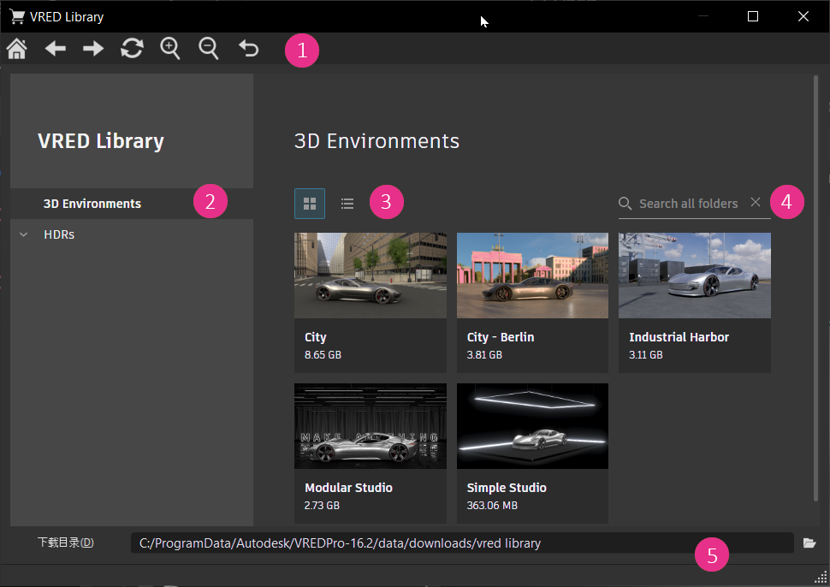
Task: Click the search magnifier icon
Action: coord(625,204)
